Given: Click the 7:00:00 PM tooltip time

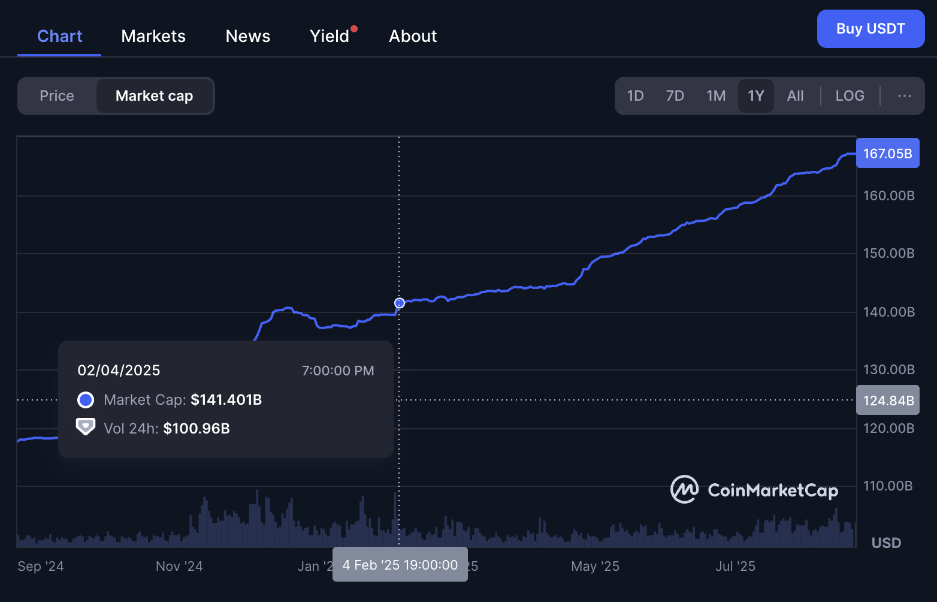Looking at the screenshot, I should [x=338, y=371].
